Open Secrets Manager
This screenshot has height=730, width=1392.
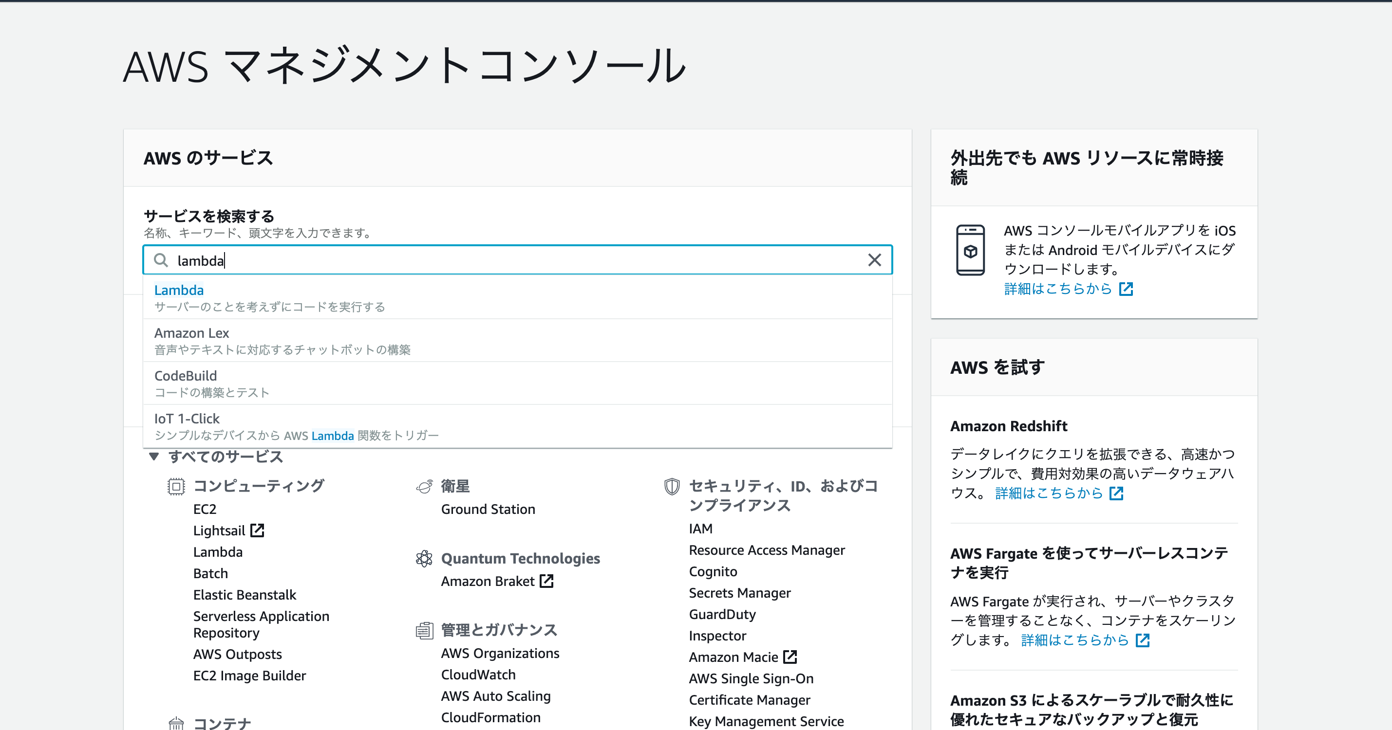[x=739, y=593]
